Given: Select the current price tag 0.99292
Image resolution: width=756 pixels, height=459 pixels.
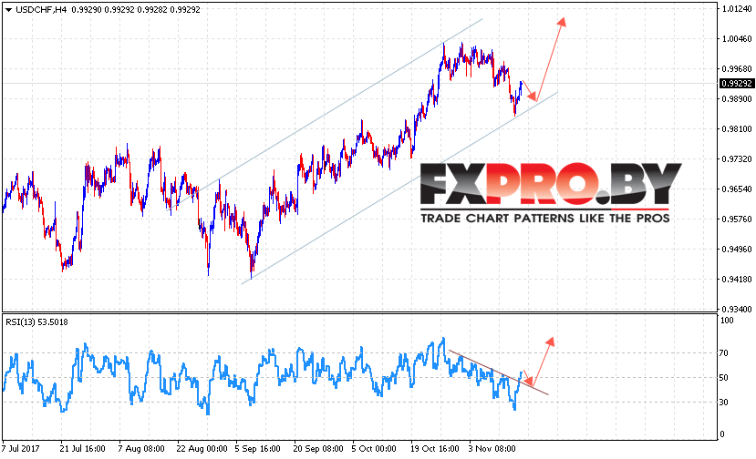Looking at the screenshot, I should [x=736, y=83].
